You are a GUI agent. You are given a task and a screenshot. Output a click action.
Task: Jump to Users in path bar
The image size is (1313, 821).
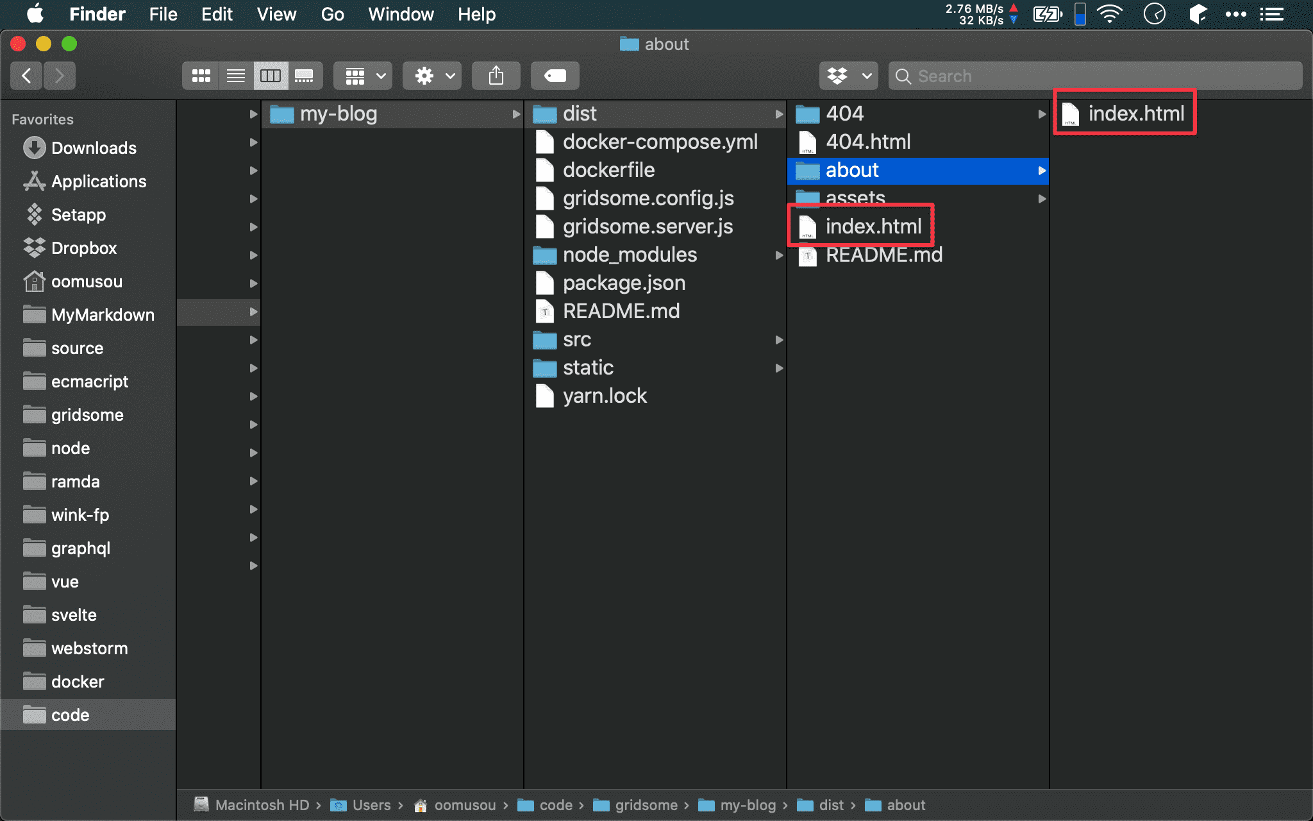click(x=361, y=805)
